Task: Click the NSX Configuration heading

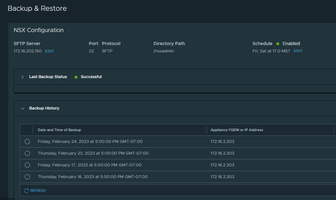Action: (39, 30)
